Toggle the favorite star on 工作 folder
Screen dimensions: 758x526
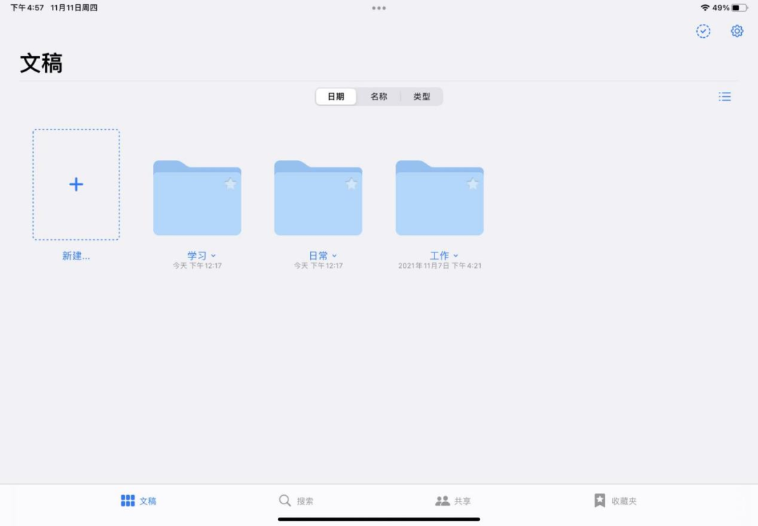coord(473,184)
